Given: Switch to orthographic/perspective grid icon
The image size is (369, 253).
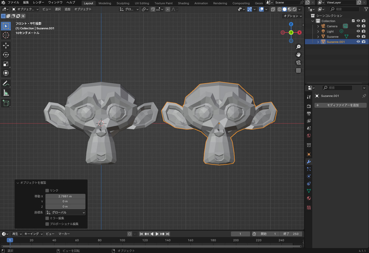Looking at the screenshot, I should (298, 70).
